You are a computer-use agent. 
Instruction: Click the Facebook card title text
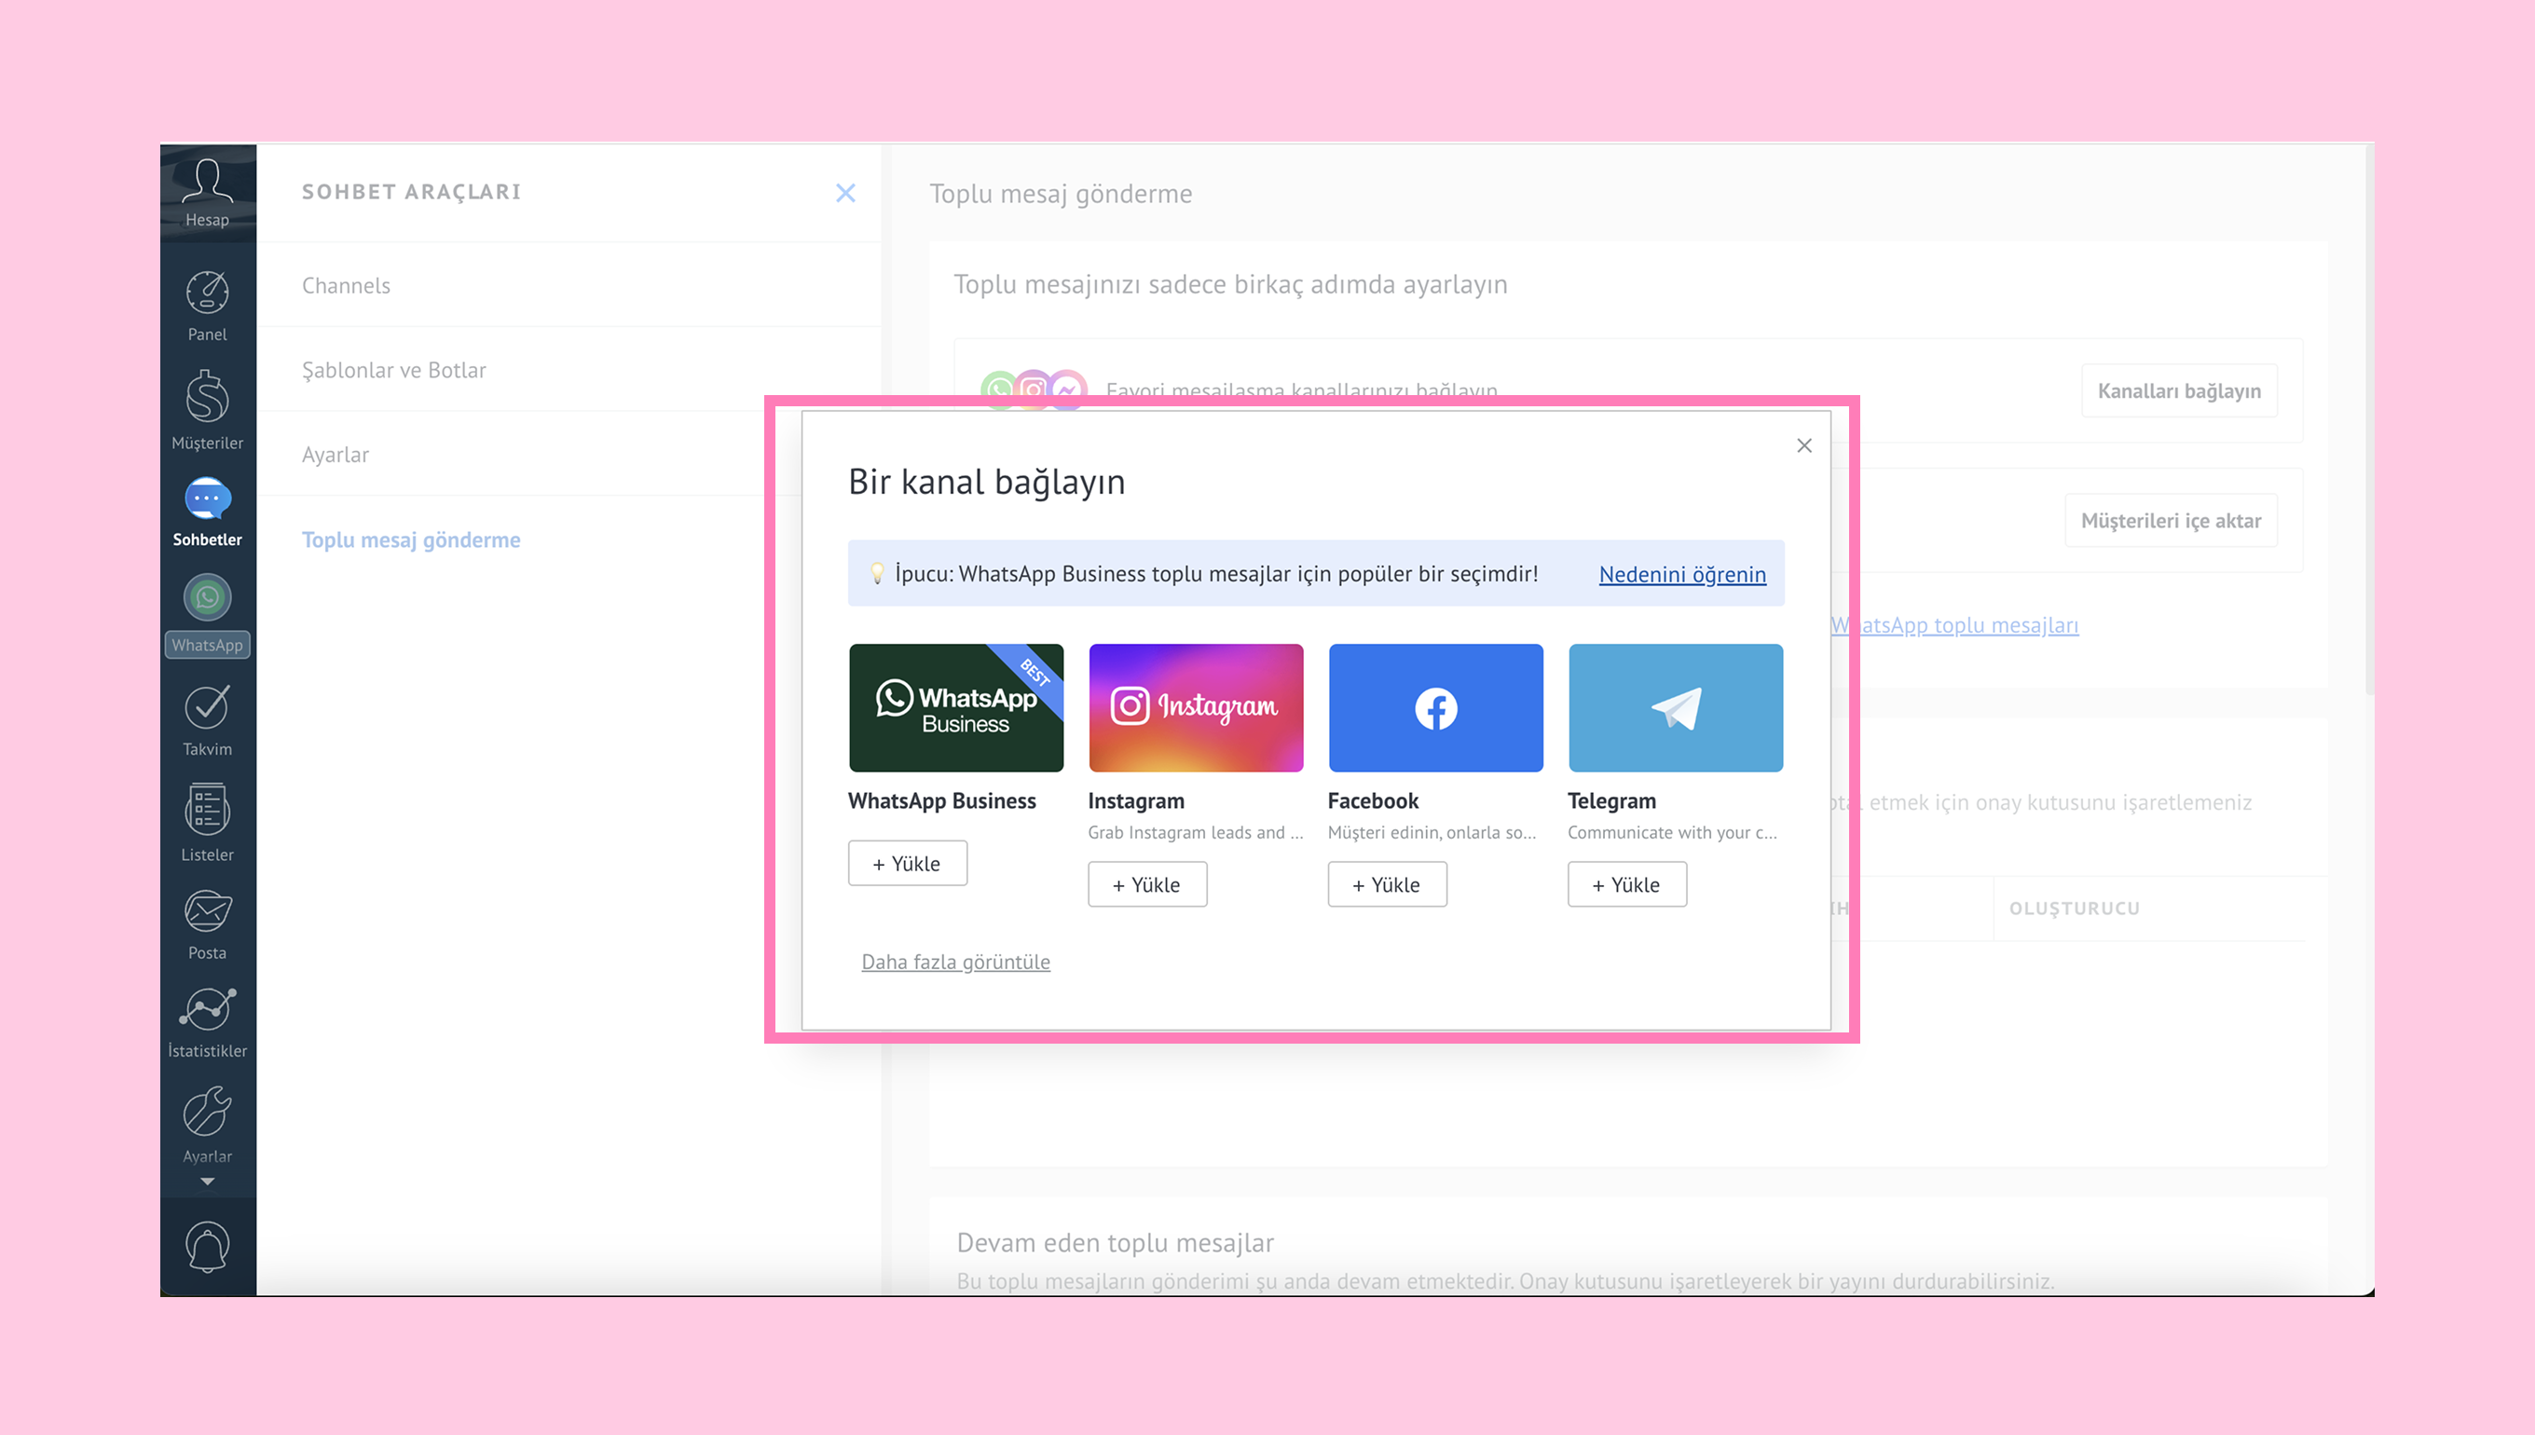(x=1372, y=801)
